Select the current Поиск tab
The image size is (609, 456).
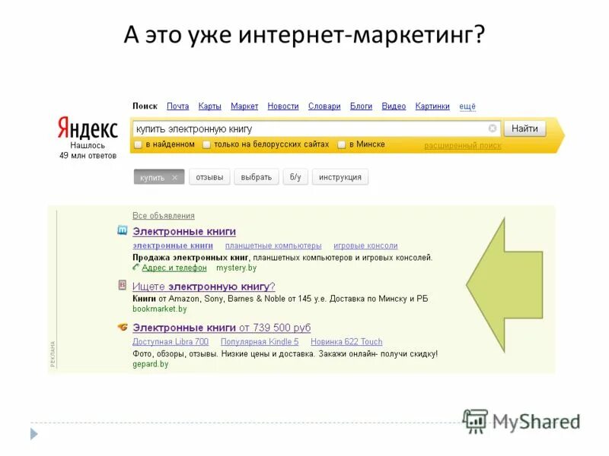145,106
